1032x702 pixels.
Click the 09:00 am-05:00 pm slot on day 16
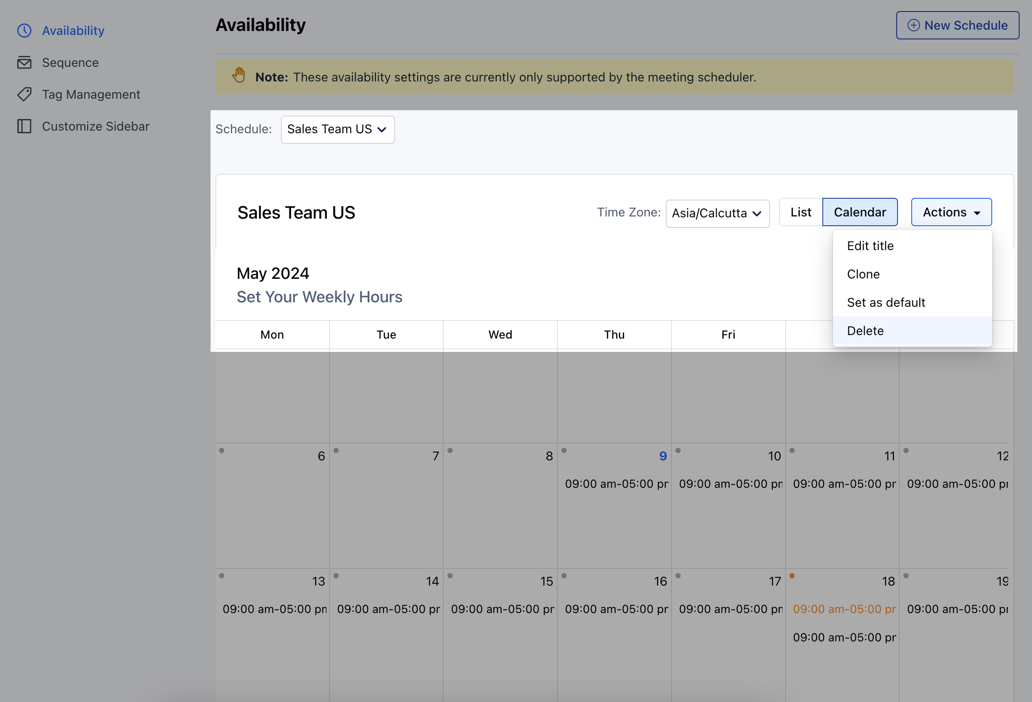click(x=616, y=609)
